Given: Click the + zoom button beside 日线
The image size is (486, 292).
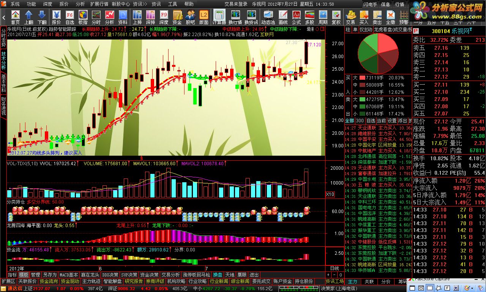Looking at the screenshot, I should click(x=328, y=275).
